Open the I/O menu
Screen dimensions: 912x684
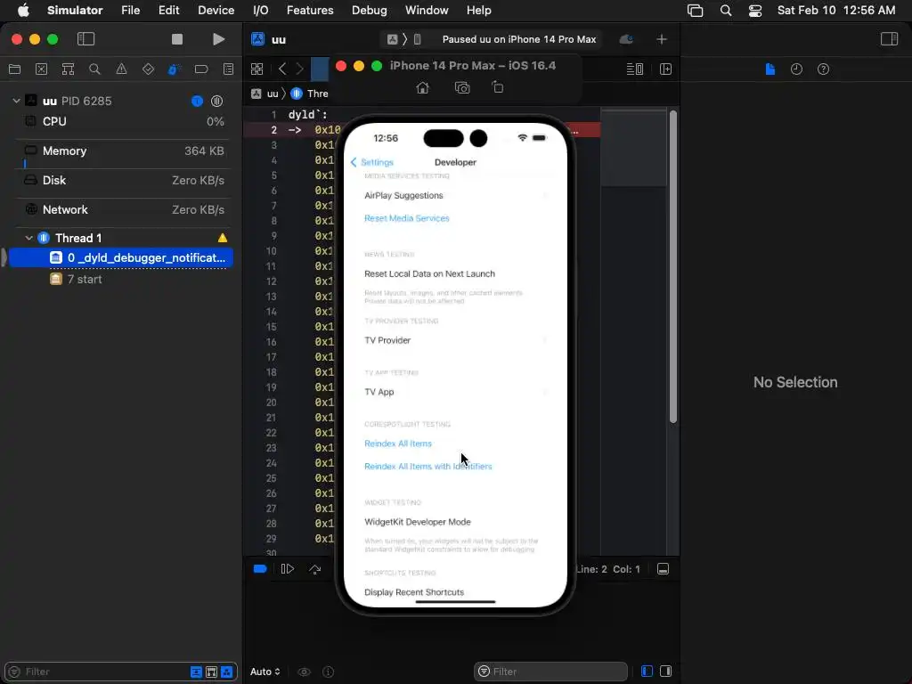(261, 10)
